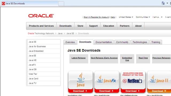Click the Embedded Use link

[127, 59]
